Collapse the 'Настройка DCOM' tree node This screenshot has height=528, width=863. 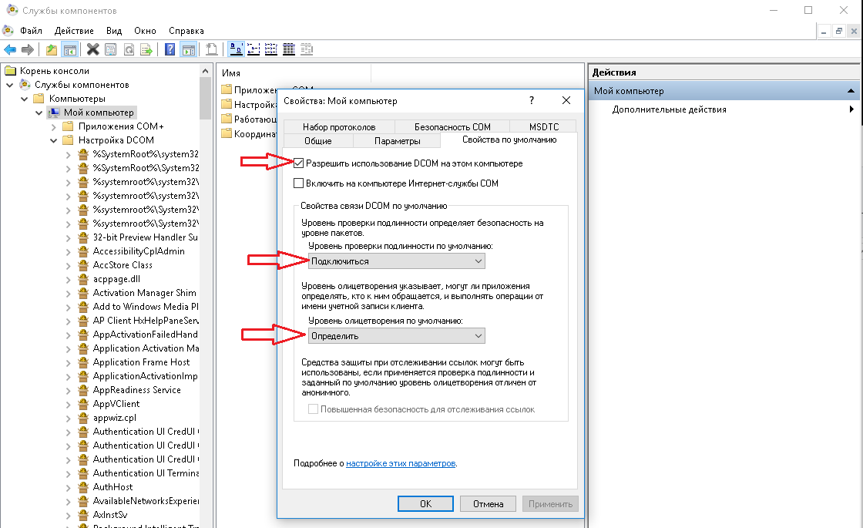(53, 140)
